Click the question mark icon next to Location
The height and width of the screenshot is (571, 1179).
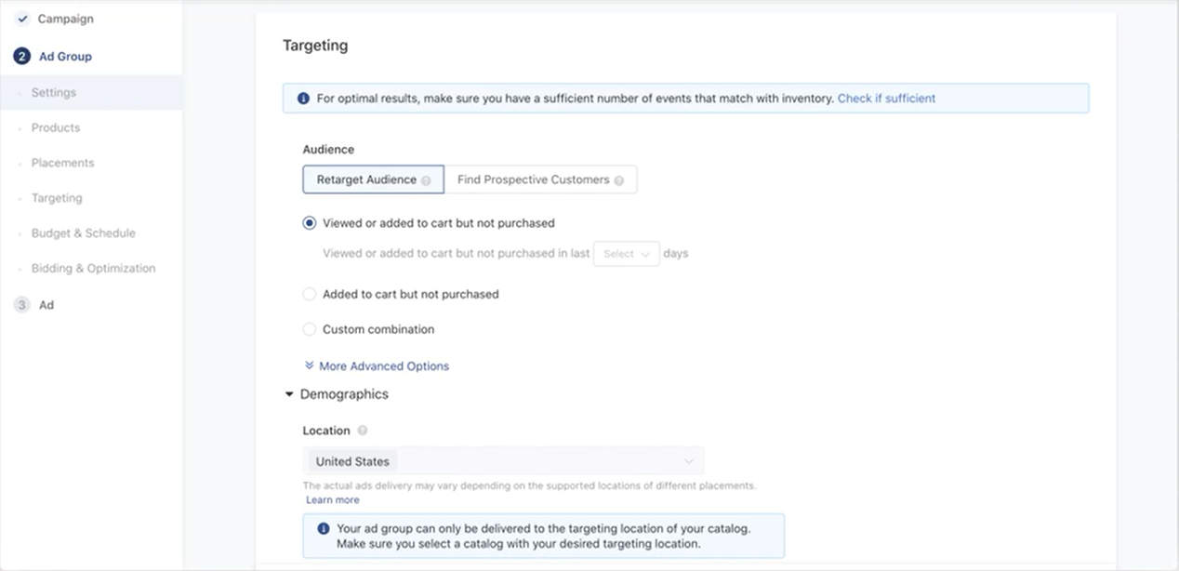[x=362, y=430]
